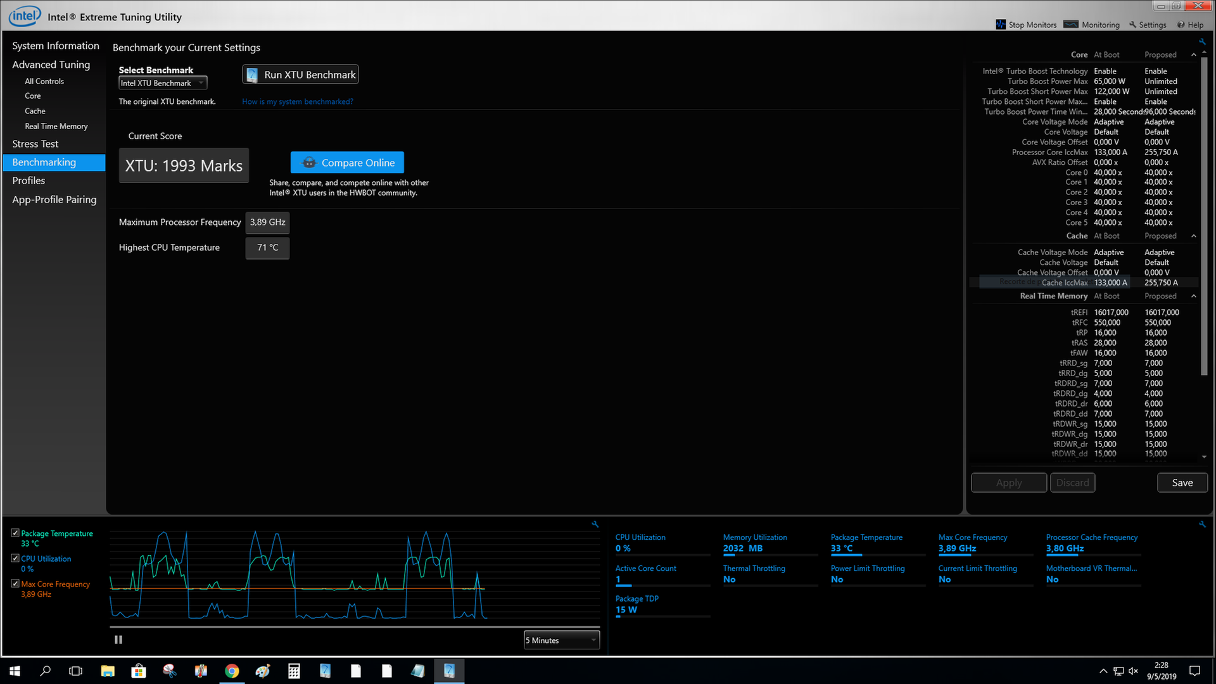The width and height of the screenshot is (1216, 684).
Task: Click wrench icon above tuning panel
Action: (1201, 42)
